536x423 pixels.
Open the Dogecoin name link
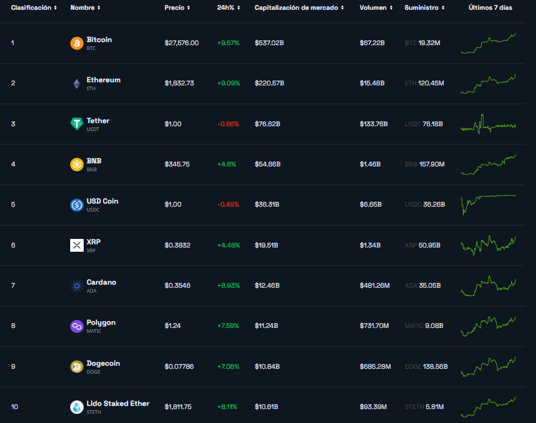click(x=103, y=363)
